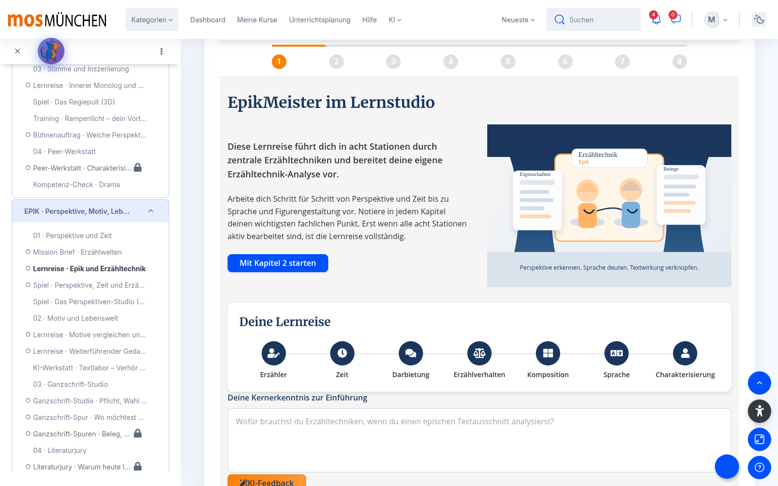Click the mascot avatar icon in sidebar
This screenshot has height=486, width=778.
click(51, 51)
